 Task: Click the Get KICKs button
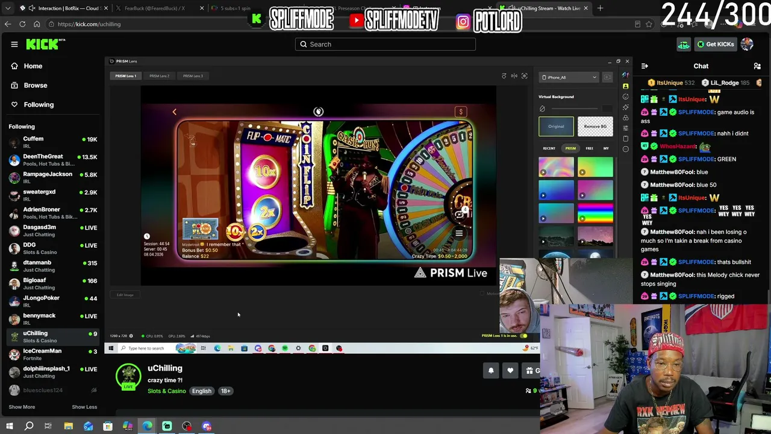[x=715, y=44]
